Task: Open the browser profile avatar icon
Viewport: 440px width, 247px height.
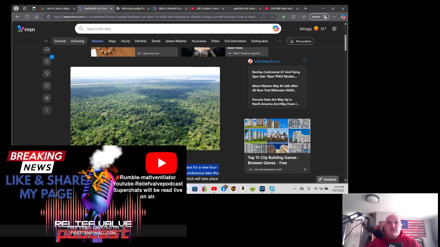Action: pos(16,8)
